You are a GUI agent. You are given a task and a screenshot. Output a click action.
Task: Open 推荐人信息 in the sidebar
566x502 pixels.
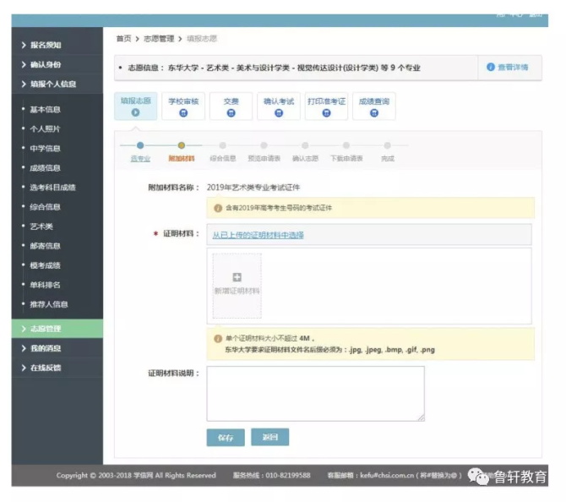point(49,304)
